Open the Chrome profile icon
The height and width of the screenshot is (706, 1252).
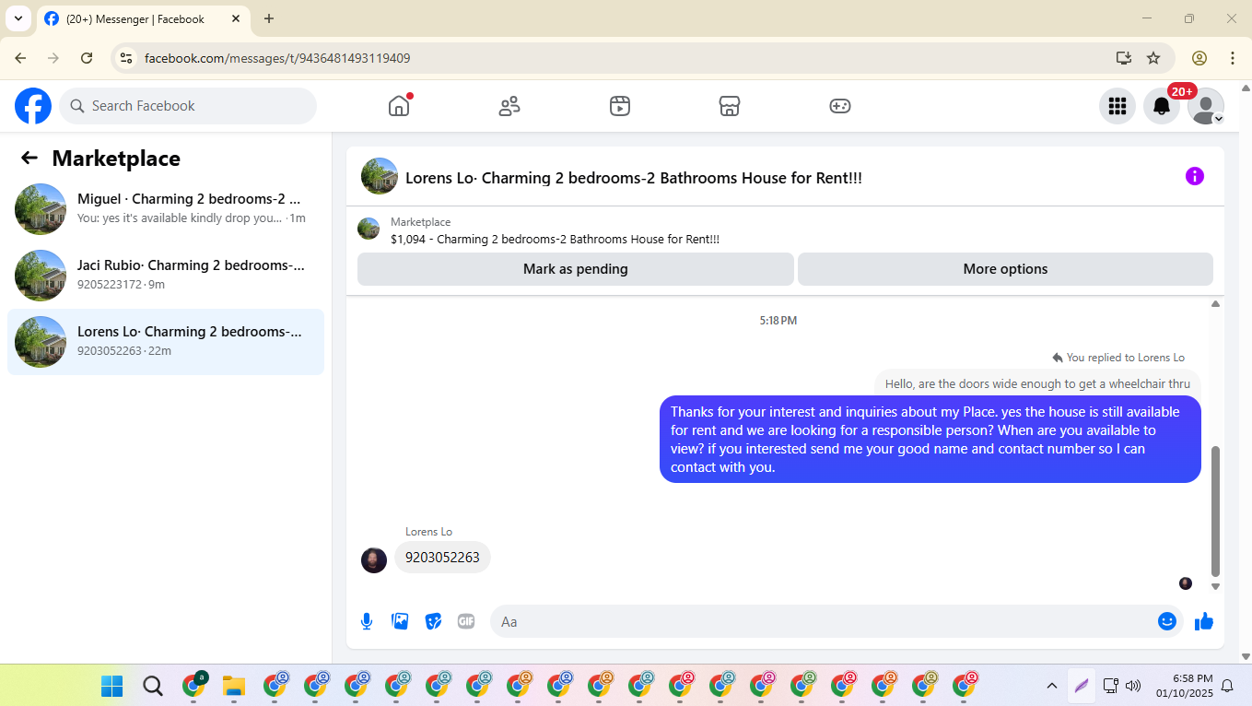coord(1199,58)
